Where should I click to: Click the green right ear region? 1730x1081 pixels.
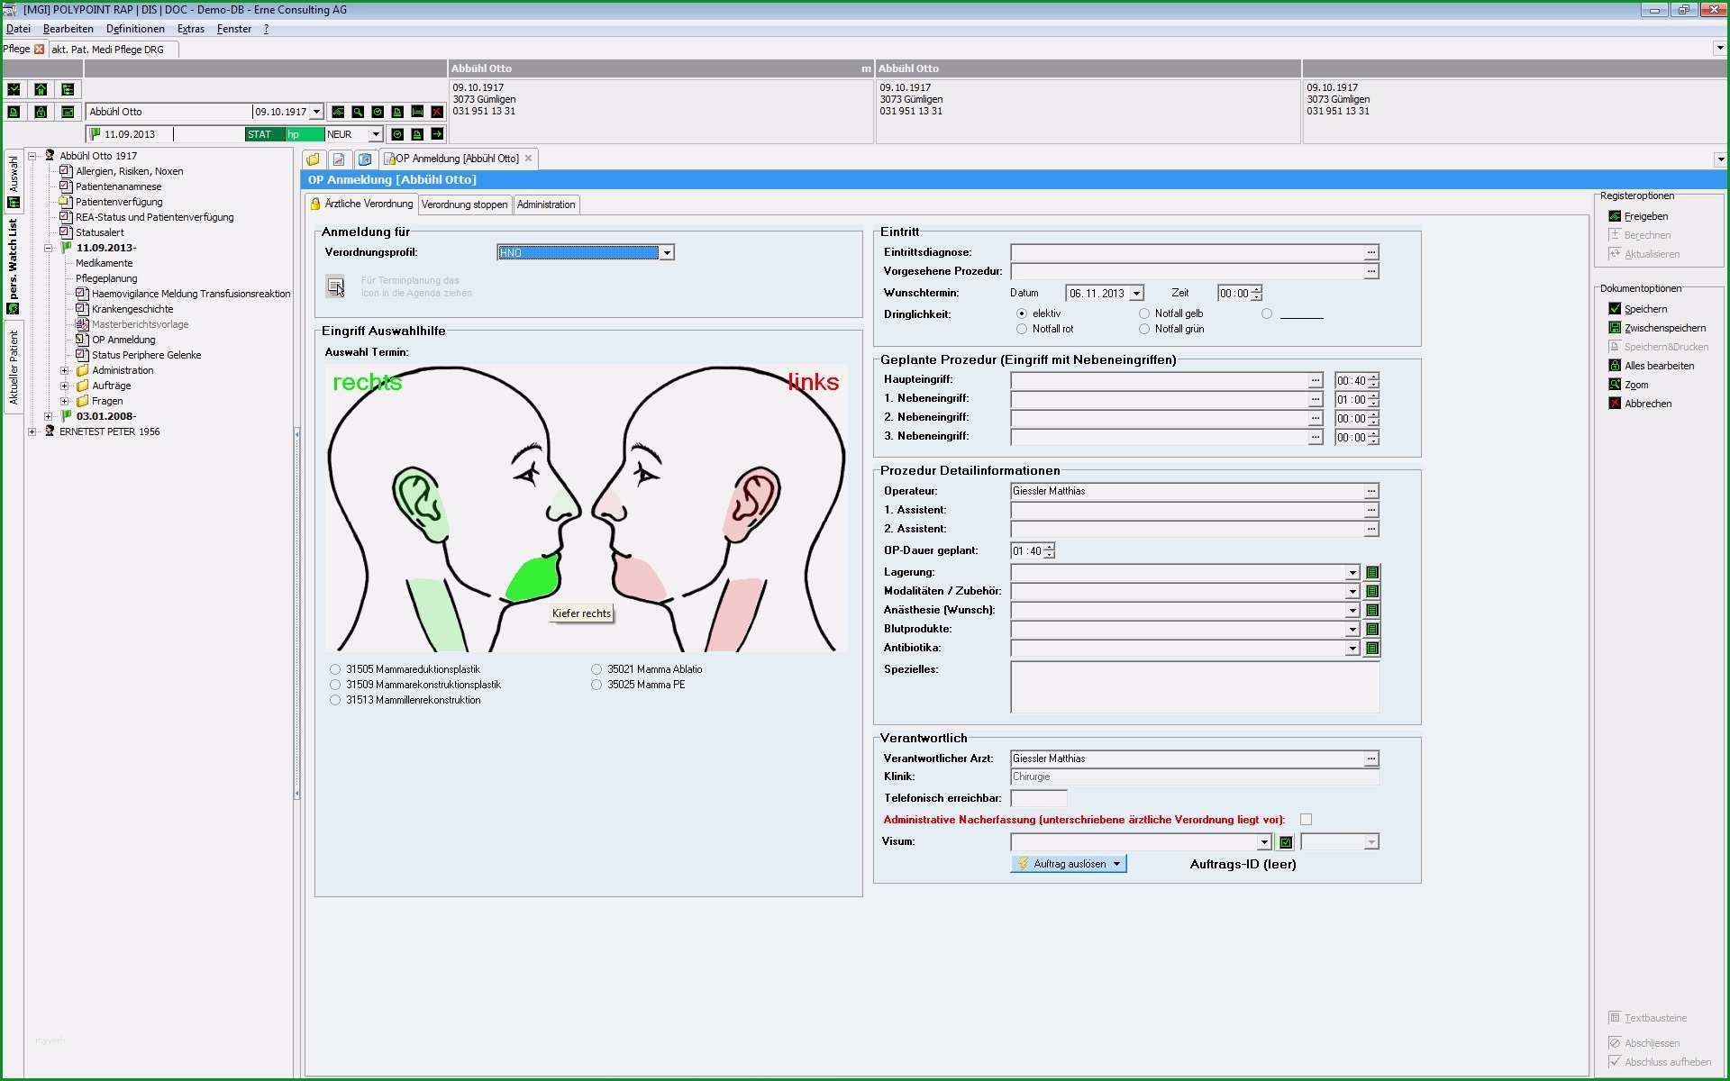[419, 503]
